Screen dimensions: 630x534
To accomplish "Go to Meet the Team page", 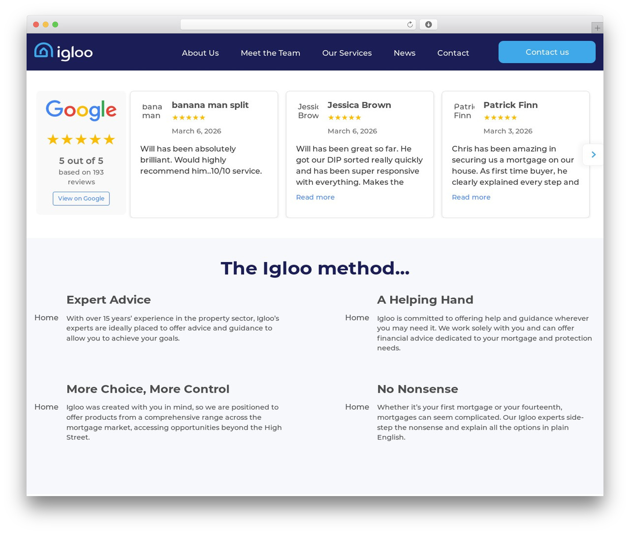I will click(270, 53).
